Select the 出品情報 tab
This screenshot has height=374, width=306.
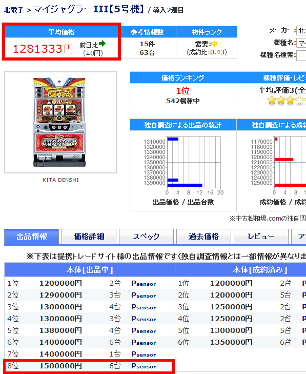31,237
